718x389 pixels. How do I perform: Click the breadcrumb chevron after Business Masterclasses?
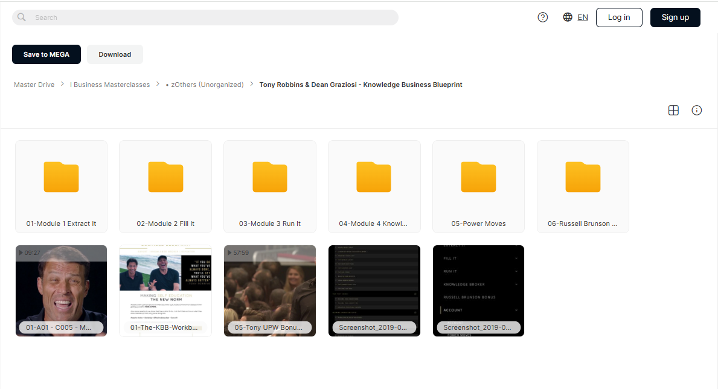[158, 84]
